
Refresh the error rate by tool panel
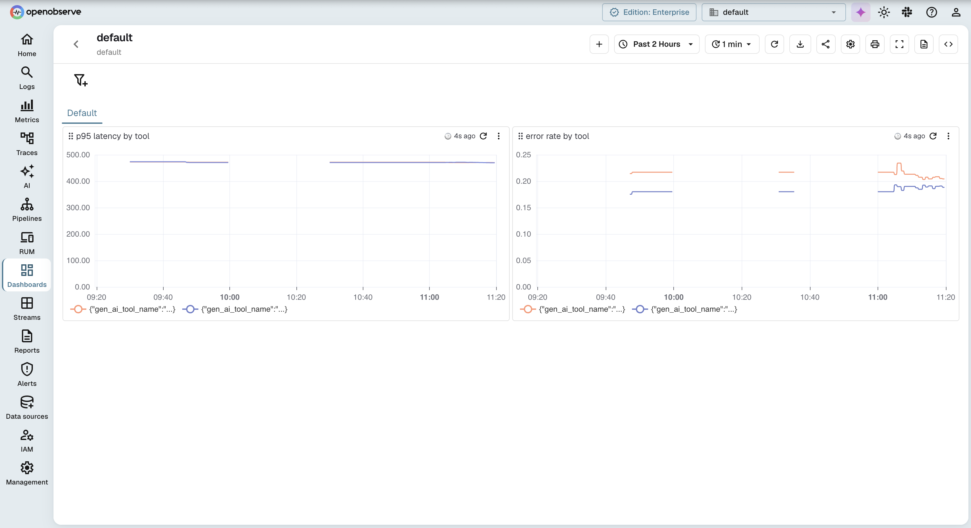point(933,136)
